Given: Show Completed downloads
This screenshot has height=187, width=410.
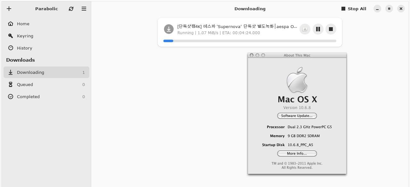Looking at the screenshot, I should tap(46, 97).
